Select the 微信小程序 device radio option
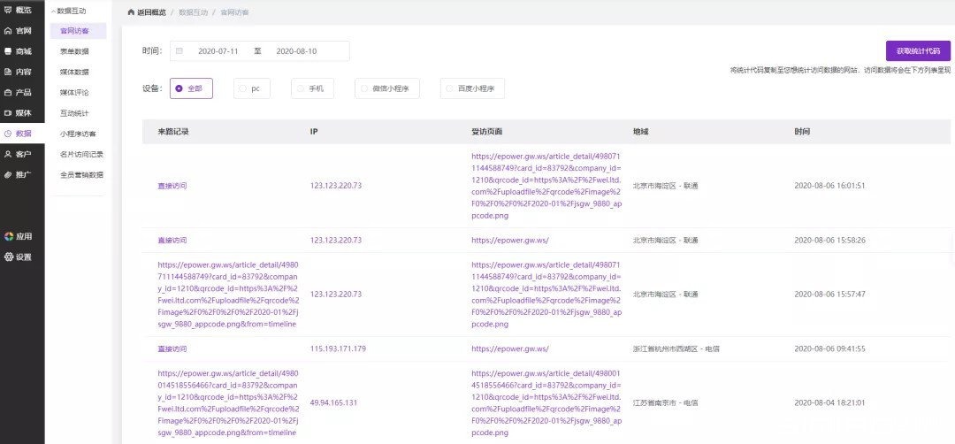The height and width of the screenshot is (444, 955). pos(386,88)
